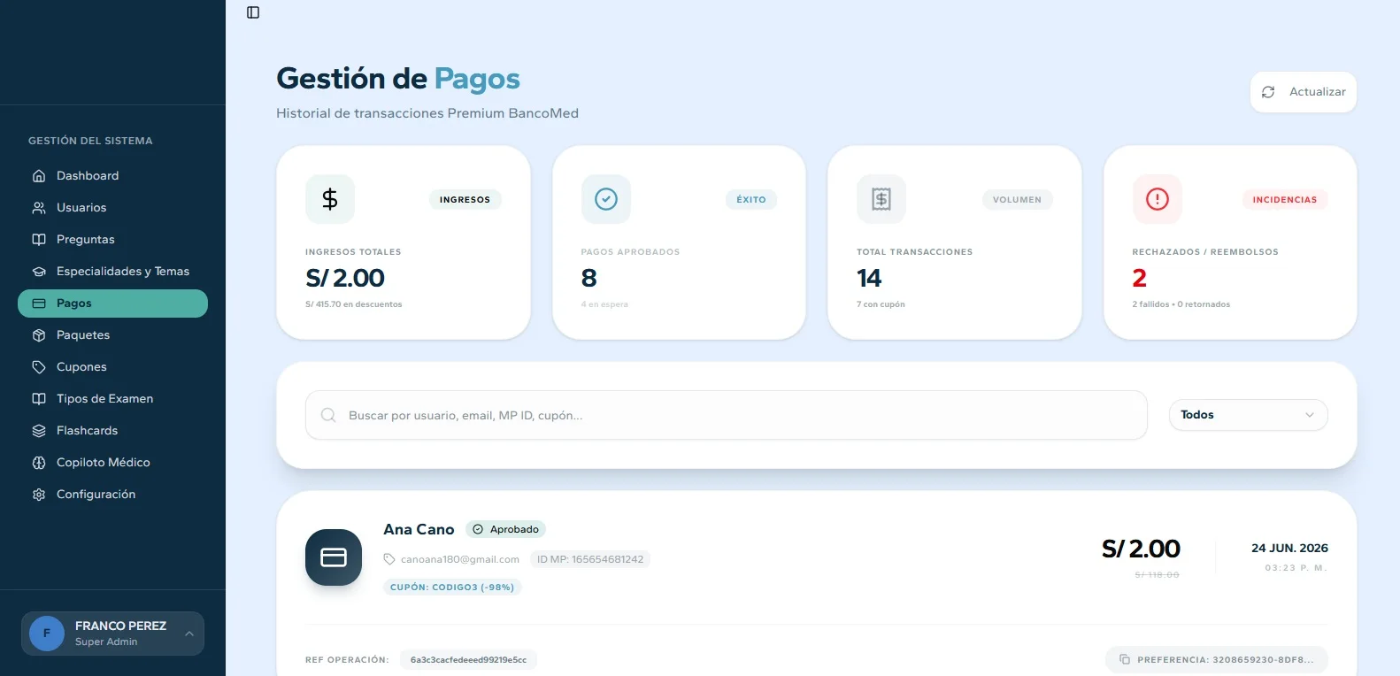Open the Cupones section
Image resolution: width=1400 pixels, height=676 pixels.
(112, 367)
